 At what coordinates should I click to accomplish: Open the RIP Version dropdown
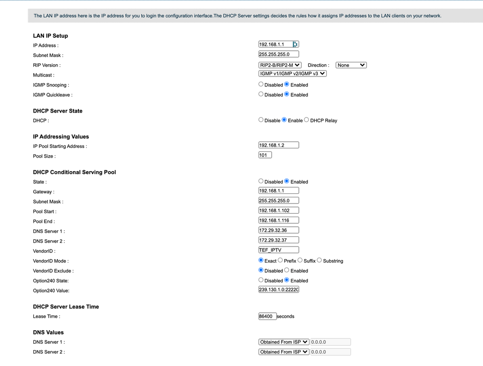pos(280,65)
